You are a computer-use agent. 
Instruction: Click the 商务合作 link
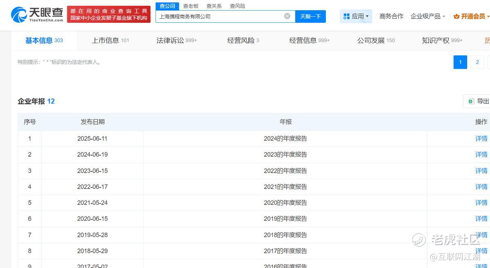(x=391, y=16)
